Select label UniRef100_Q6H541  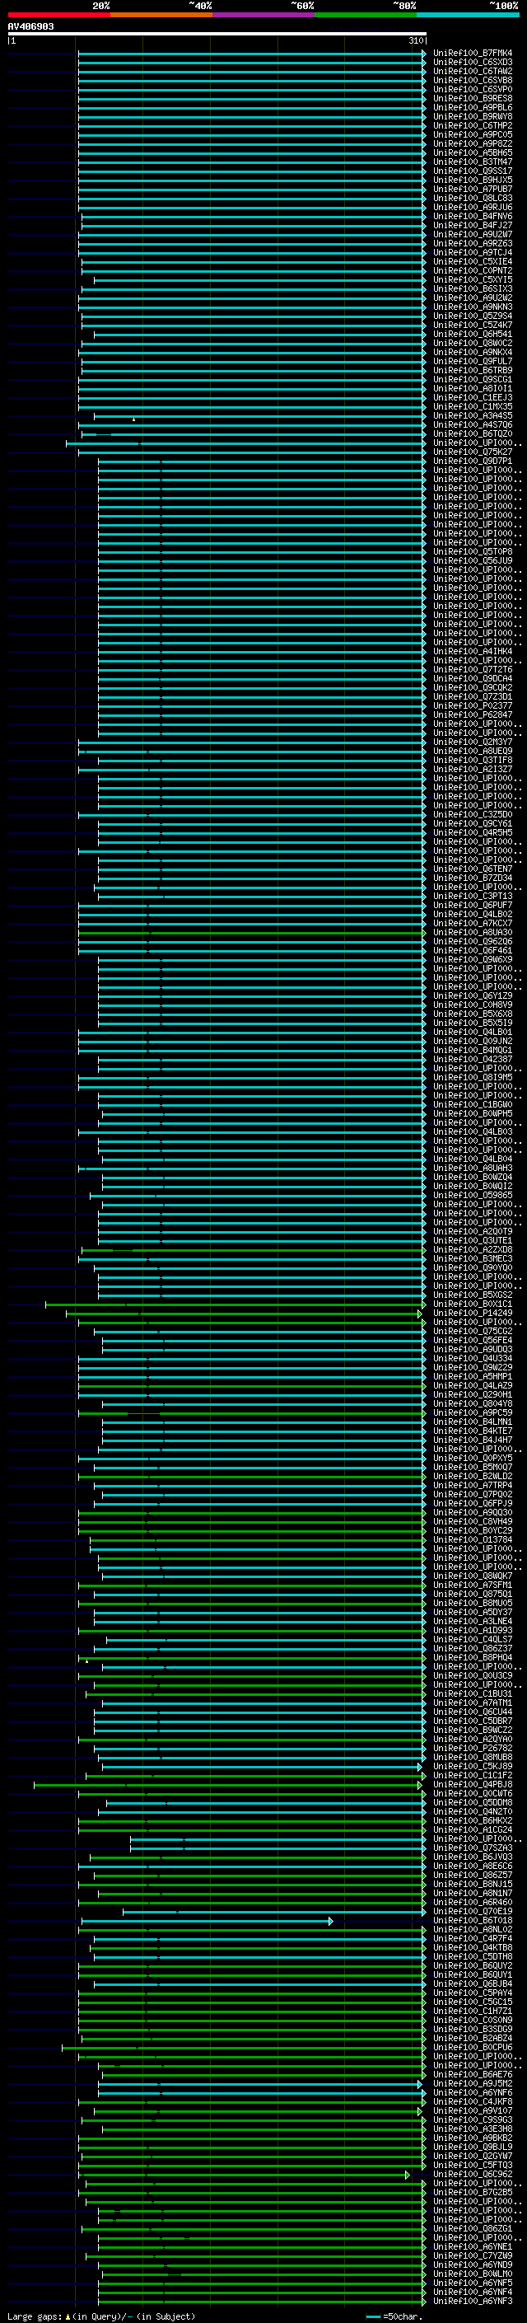tap(472, 335)
